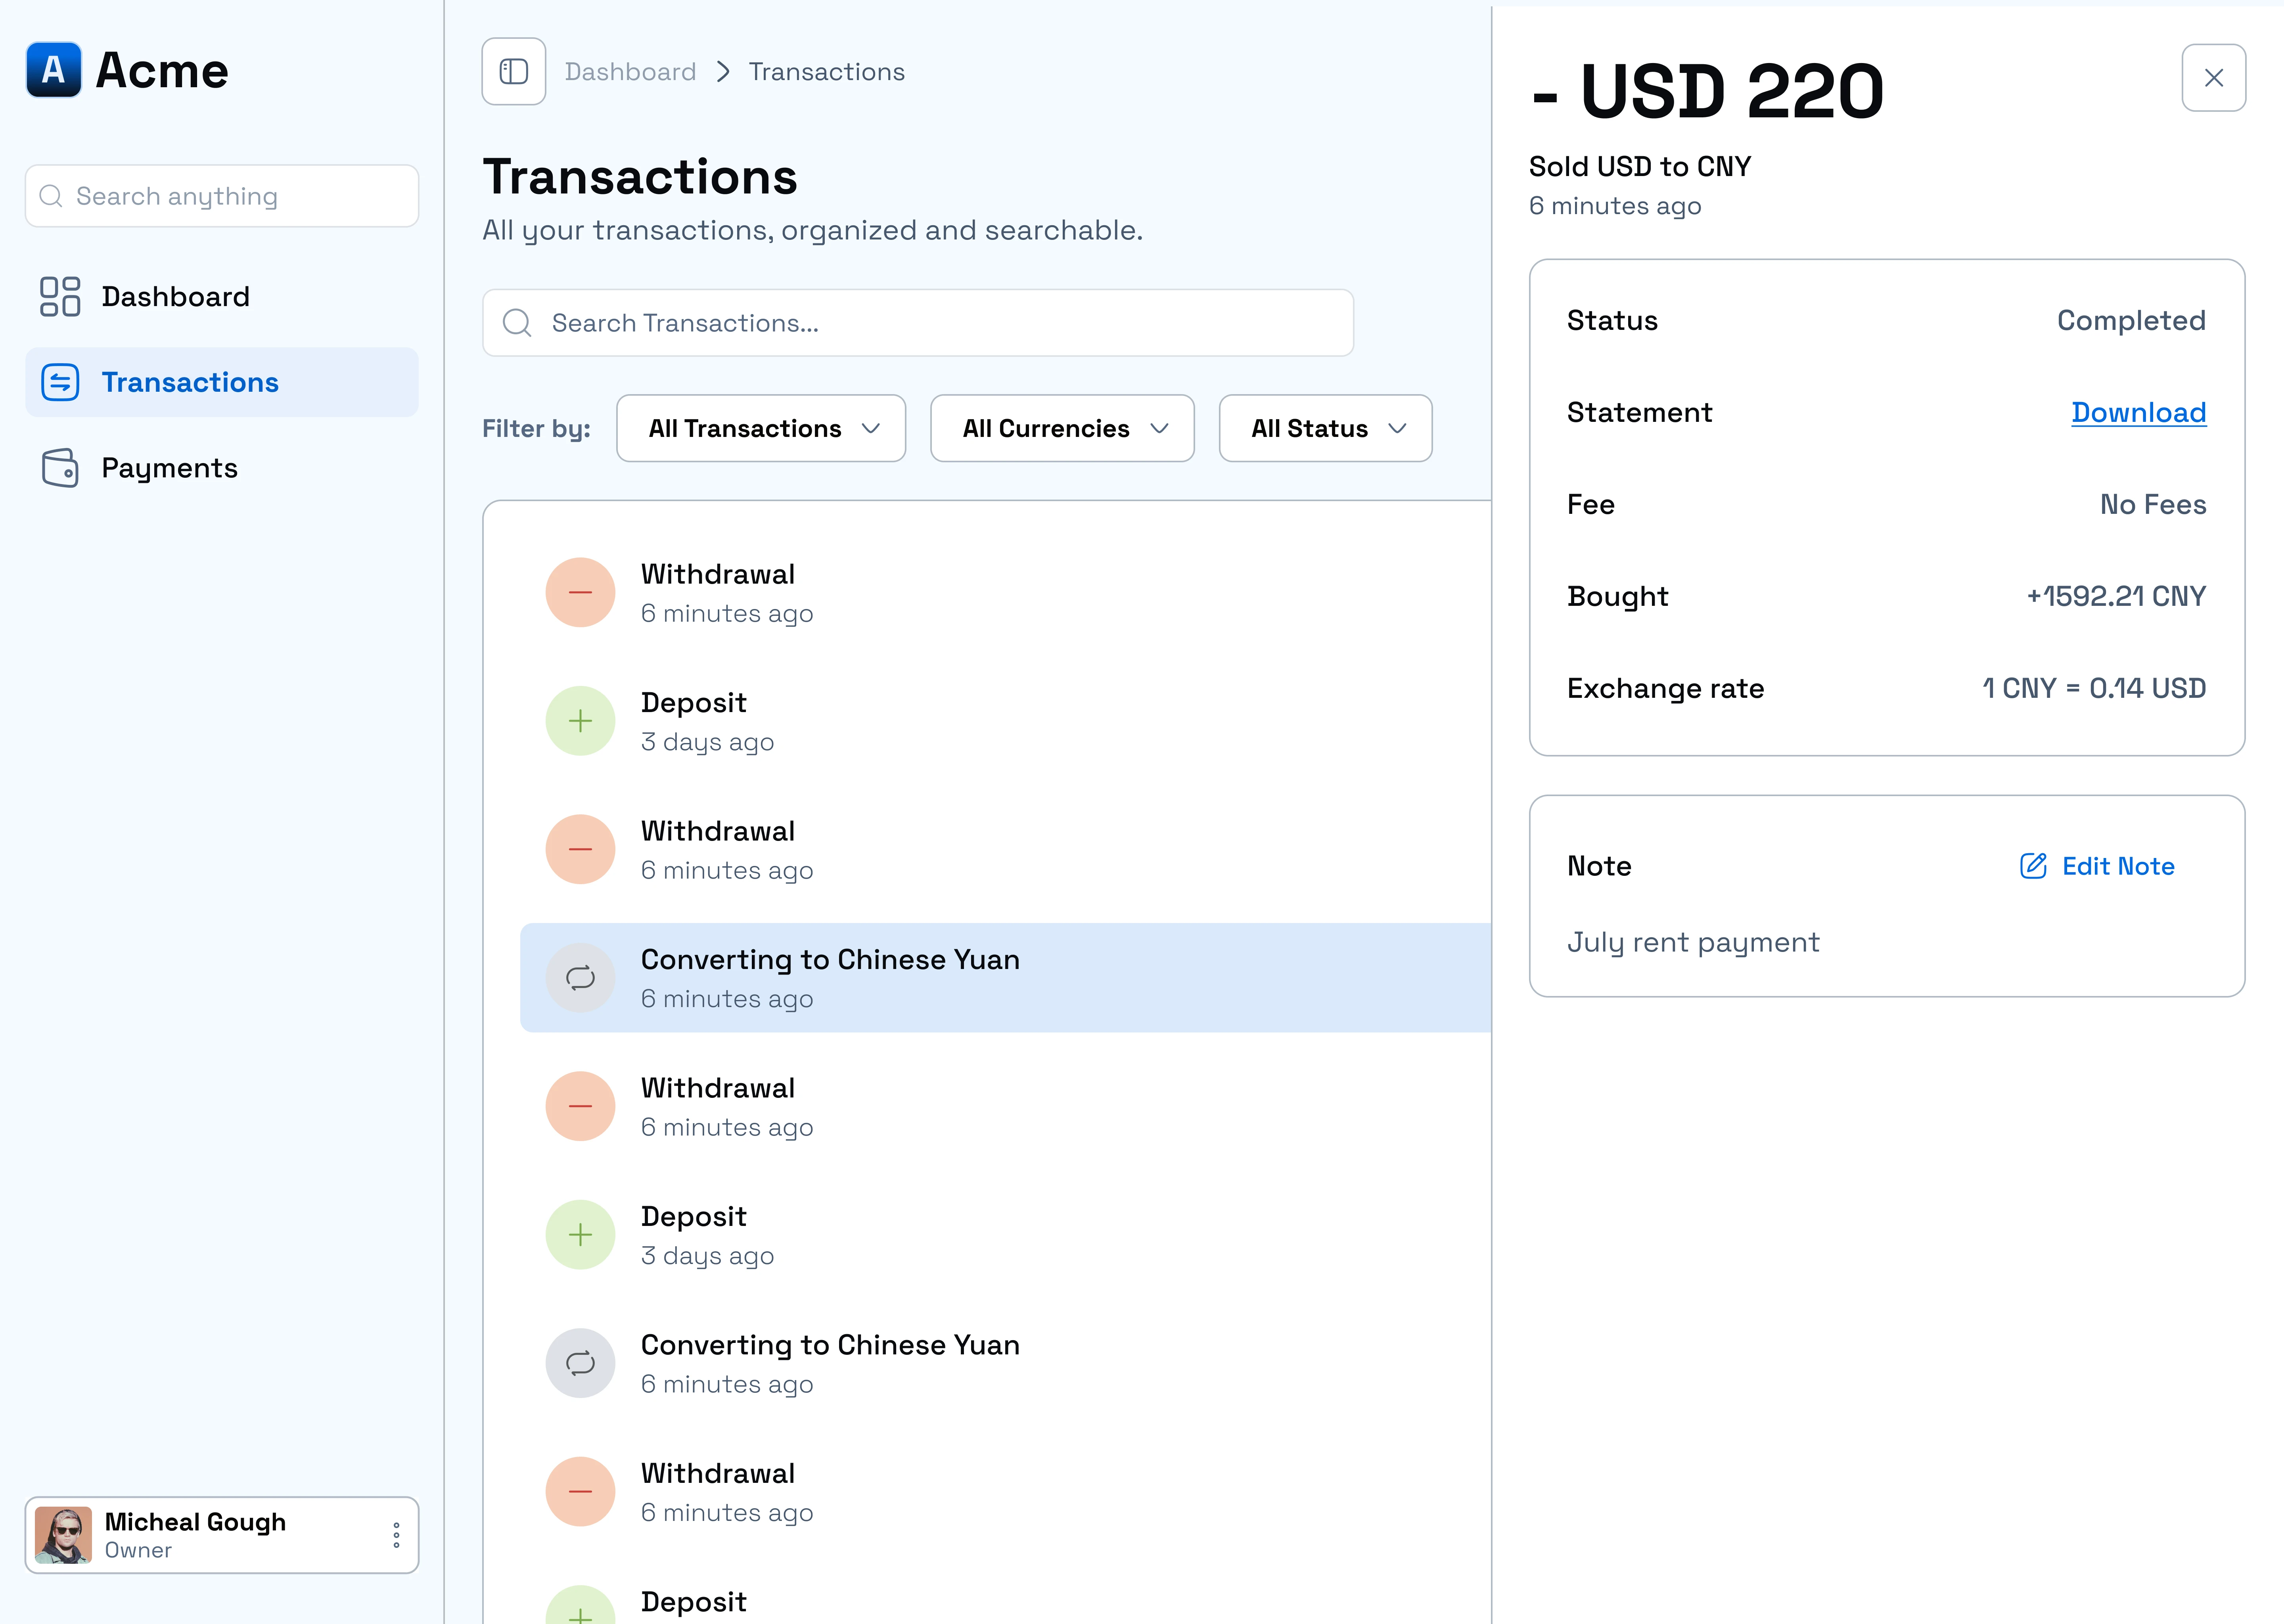Click the Transactions arrows icon in sidebar

[59, 382]
